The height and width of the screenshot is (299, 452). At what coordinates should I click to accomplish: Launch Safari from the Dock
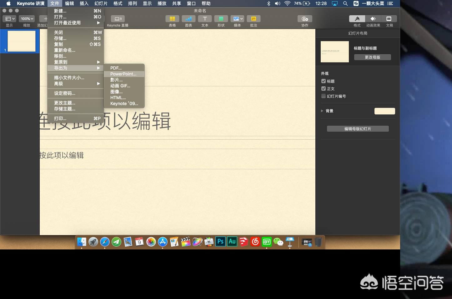tap(105, 242)
